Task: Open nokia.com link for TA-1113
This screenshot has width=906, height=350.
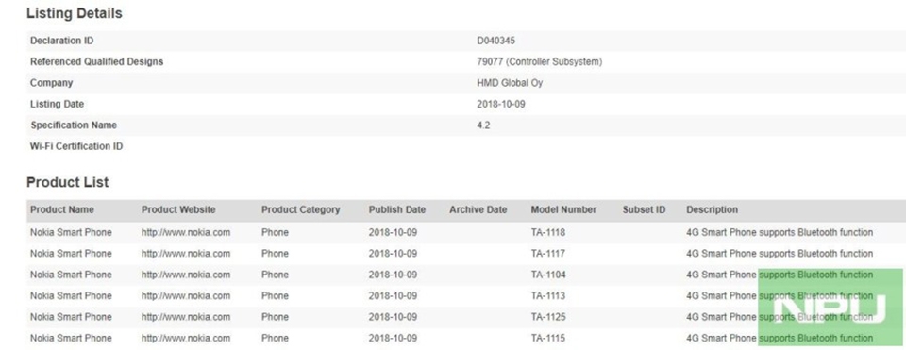Action: click(186, 295)
